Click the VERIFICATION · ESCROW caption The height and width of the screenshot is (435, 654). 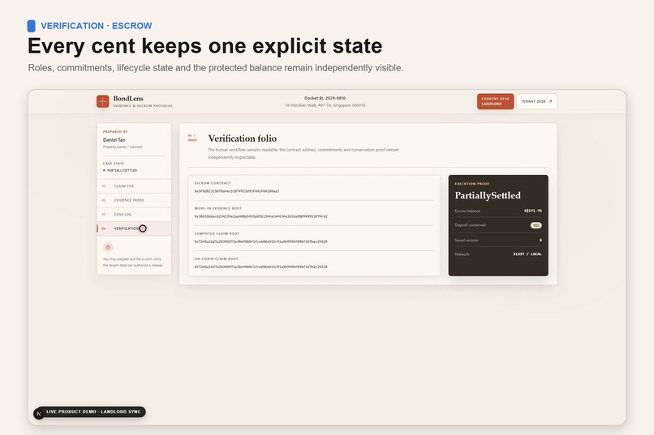(97, 26)
